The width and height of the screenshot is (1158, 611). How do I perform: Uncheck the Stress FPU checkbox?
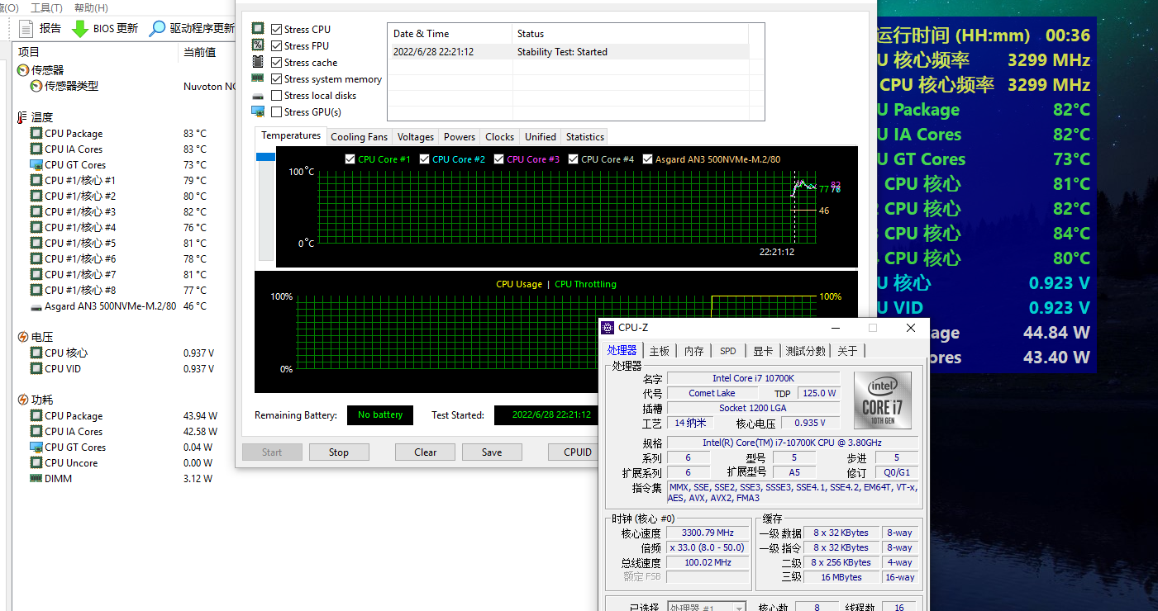tap(277, 45)
